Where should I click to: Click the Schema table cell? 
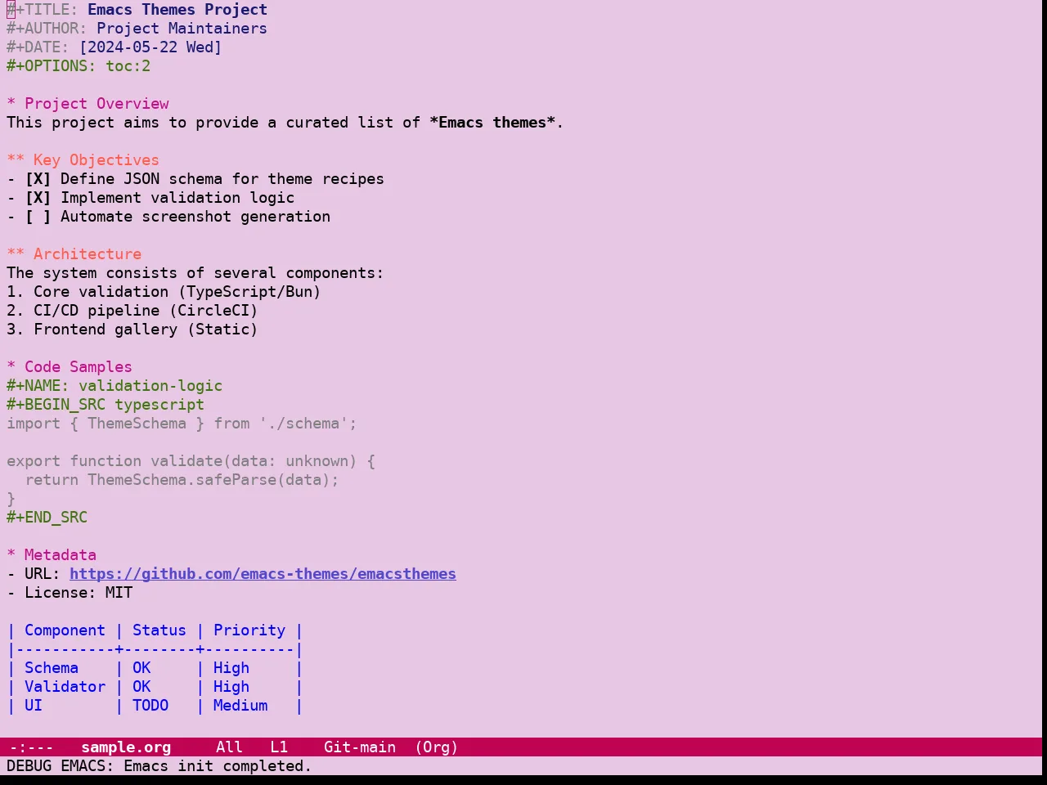pyautogui.click(x=52, y=668)
